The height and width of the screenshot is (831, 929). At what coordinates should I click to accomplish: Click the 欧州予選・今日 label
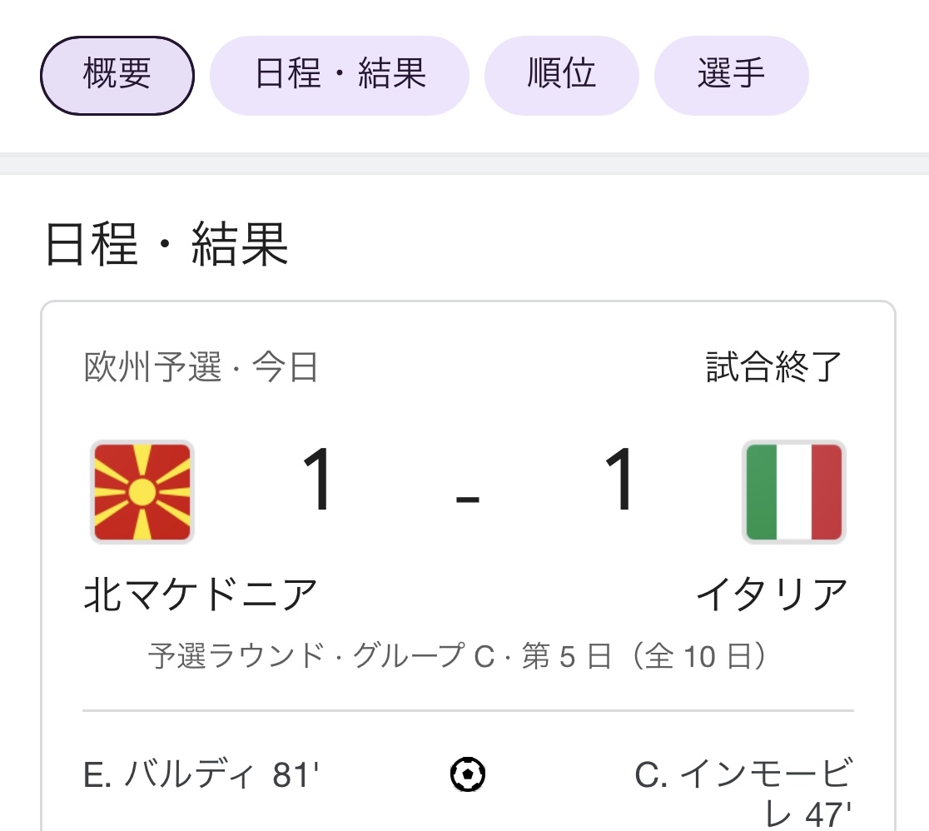pyautogui.click(x=201, y=367)
